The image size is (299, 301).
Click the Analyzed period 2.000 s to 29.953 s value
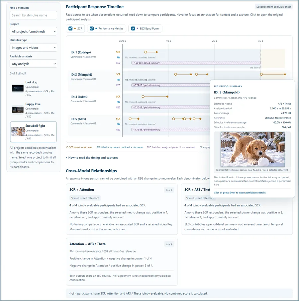[280, 109]
